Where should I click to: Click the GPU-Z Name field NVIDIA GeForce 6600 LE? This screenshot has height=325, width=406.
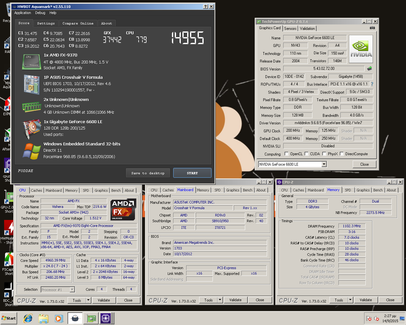coord(315,38)
